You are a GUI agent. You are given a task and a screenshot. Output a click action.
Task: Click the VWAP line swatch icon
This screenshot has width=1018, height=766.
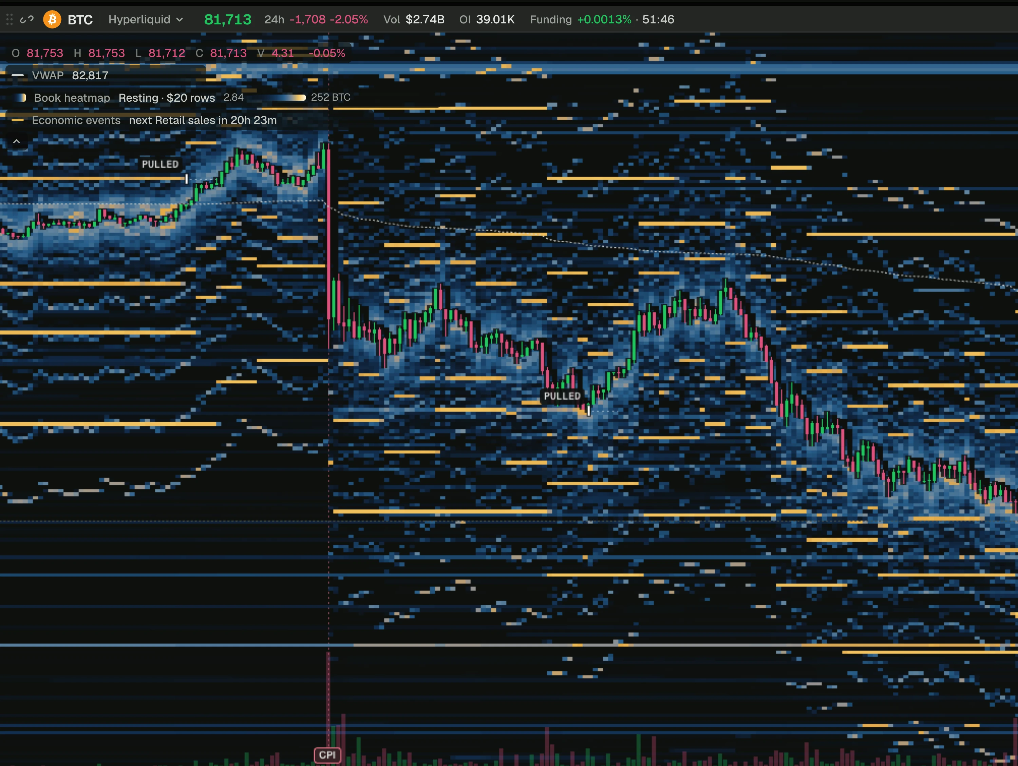[18, 75]
